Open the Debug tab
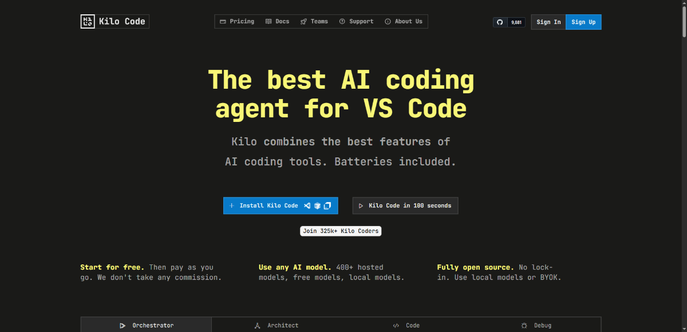Viewport: 687px width, 332px height. coord(536,325)
